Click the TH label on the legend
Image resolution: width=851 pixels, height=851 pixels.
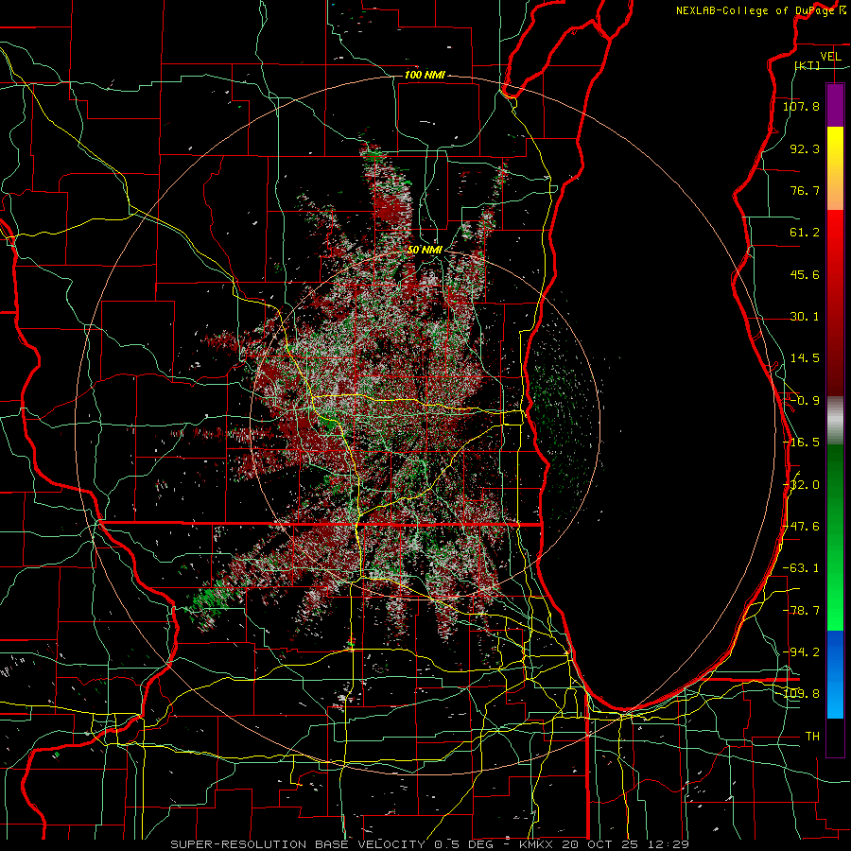pyautogui.click(x=812, y=737)
